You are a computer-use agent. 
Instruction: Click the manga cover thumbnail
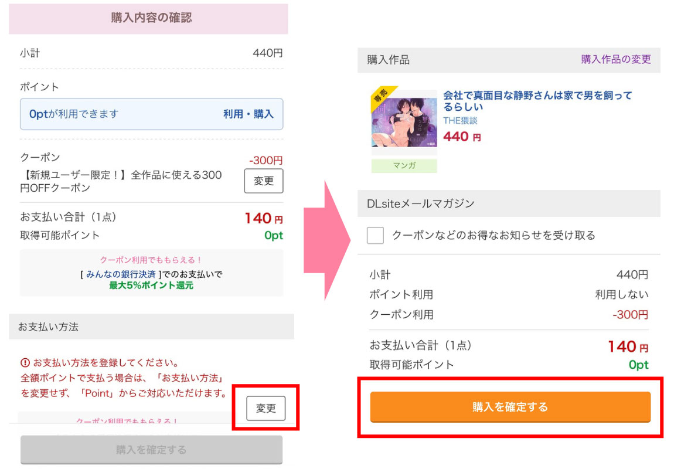404,122
